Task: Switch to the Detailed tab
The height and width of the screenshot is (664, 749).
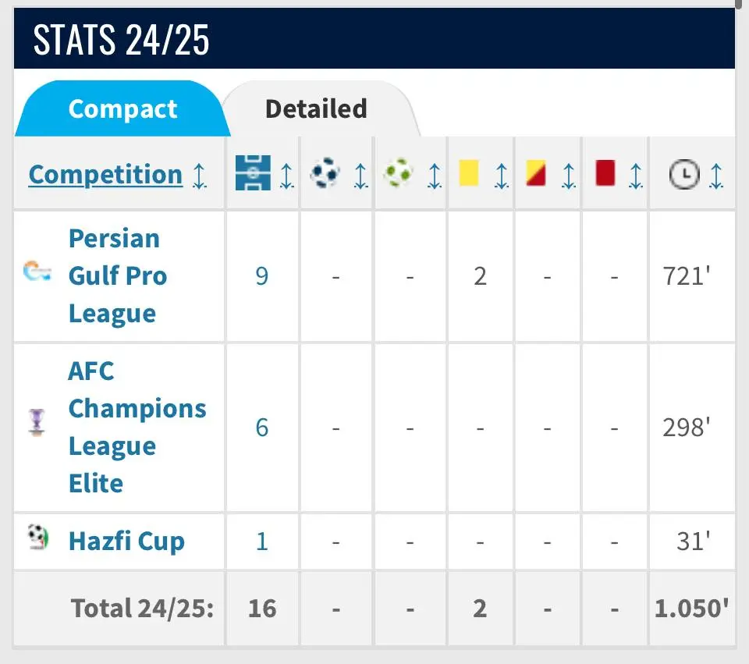Action: click(316, 108)
